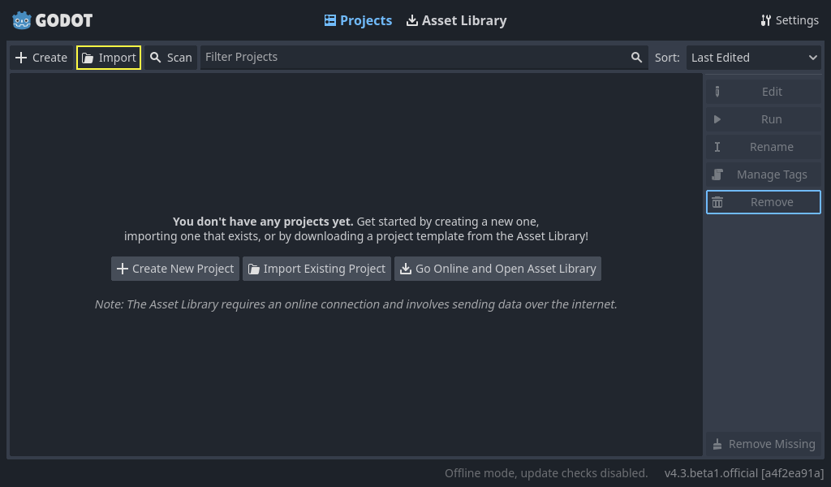
Task: Click the tag icon next to Manage Tags
Action: (717, 174)
